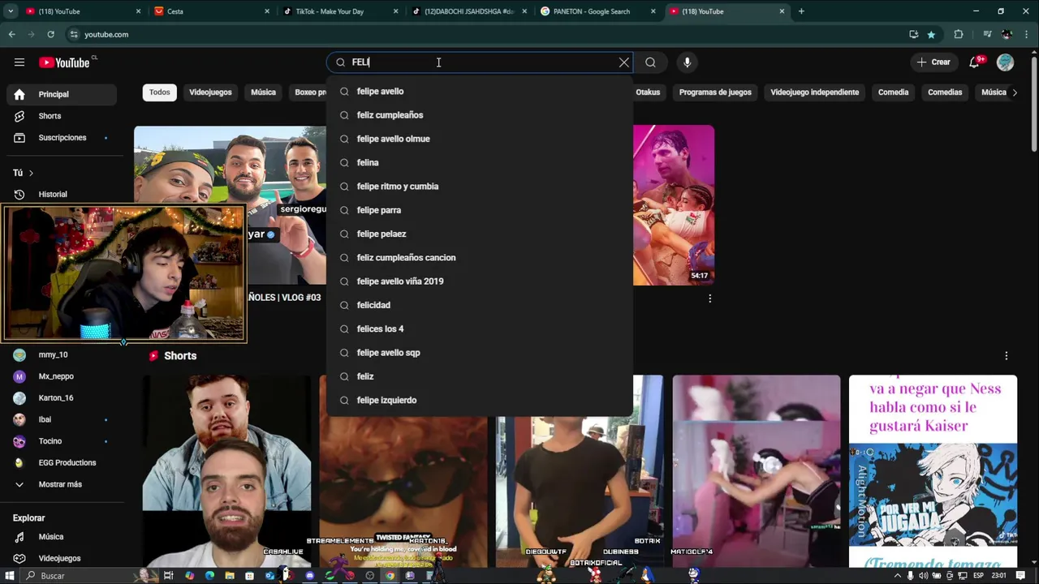Switch to PANETON Google Search tab
Image resolution: width=1039 pixels, height=584 pixels.
point(597,11)
